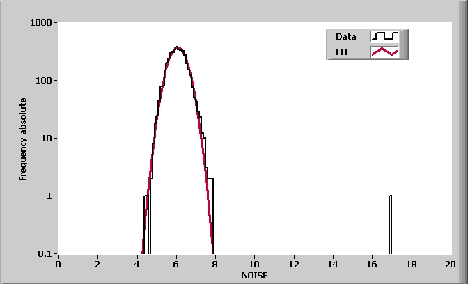Image resolution: width=468 pixels, height=284 pixels.
Task: Click the Data plot style icon in legend
Action: click(x=384, y=36)
